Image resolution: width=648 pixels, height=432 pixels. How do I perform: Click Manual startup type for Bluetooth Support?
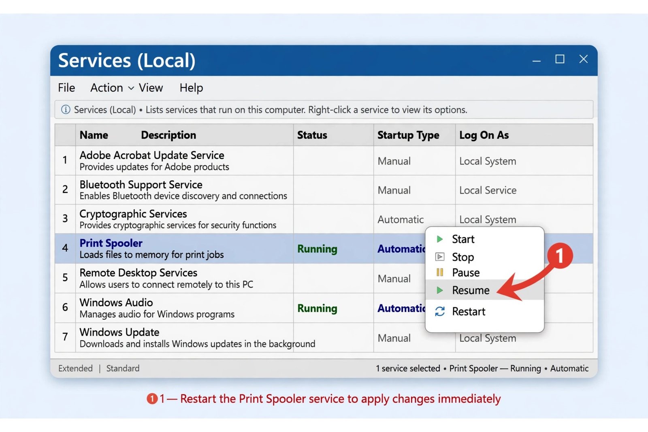coord(394,190)
